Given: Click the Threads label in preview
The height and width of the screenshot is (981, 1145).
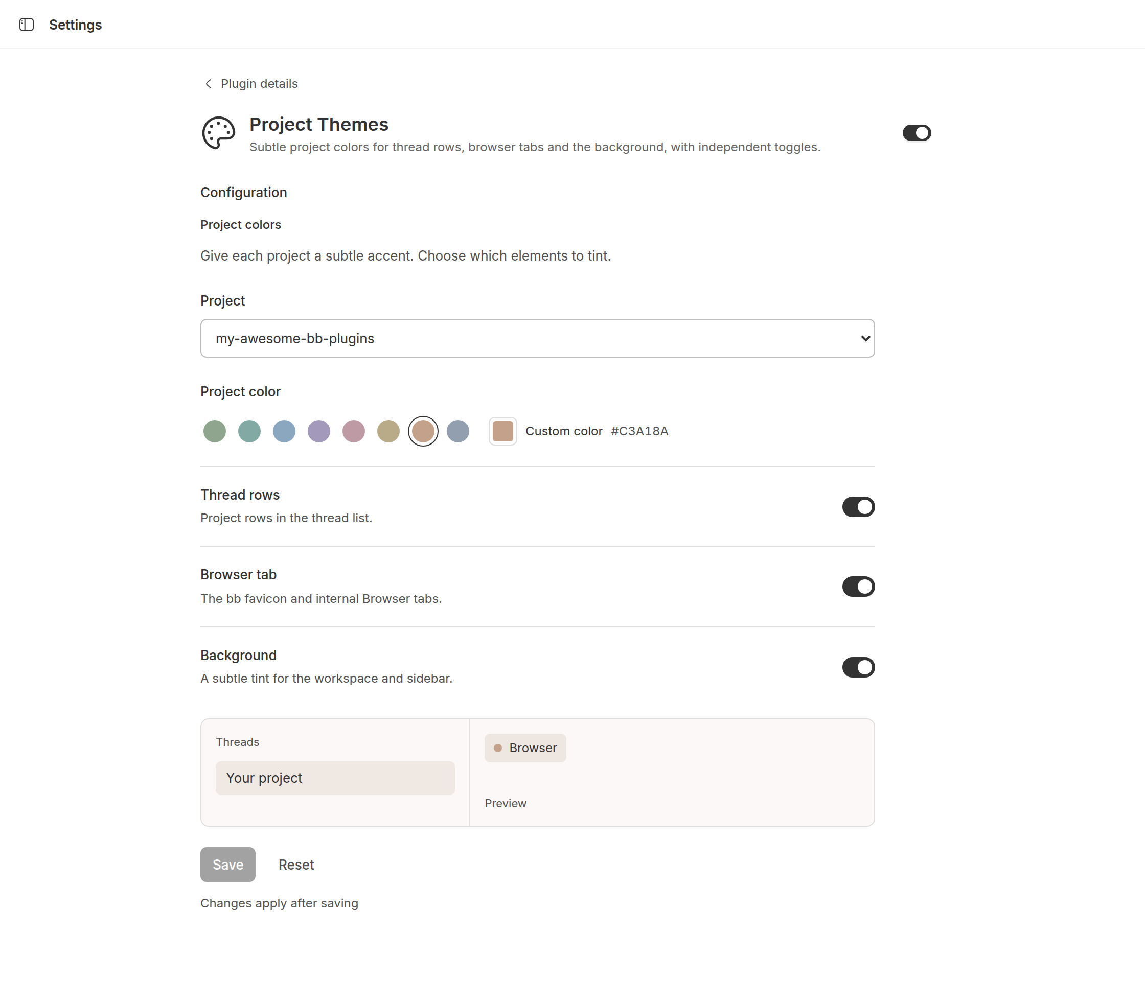Looking at the screenshot, I should point(238,742).
